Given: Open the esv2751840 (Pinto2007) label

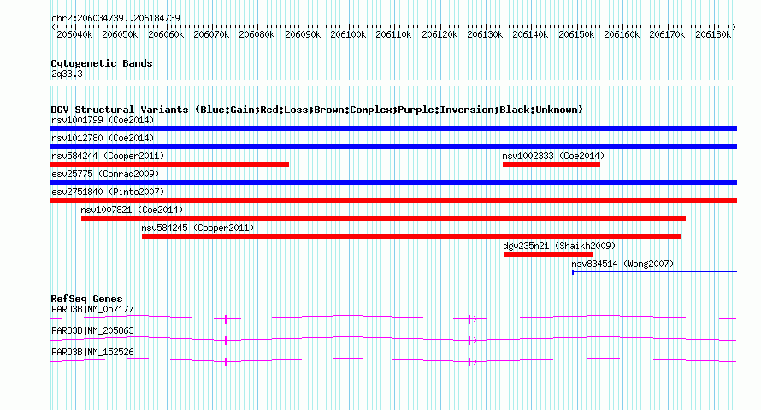Looking at the screenshot, I should [x=108, y=192].
